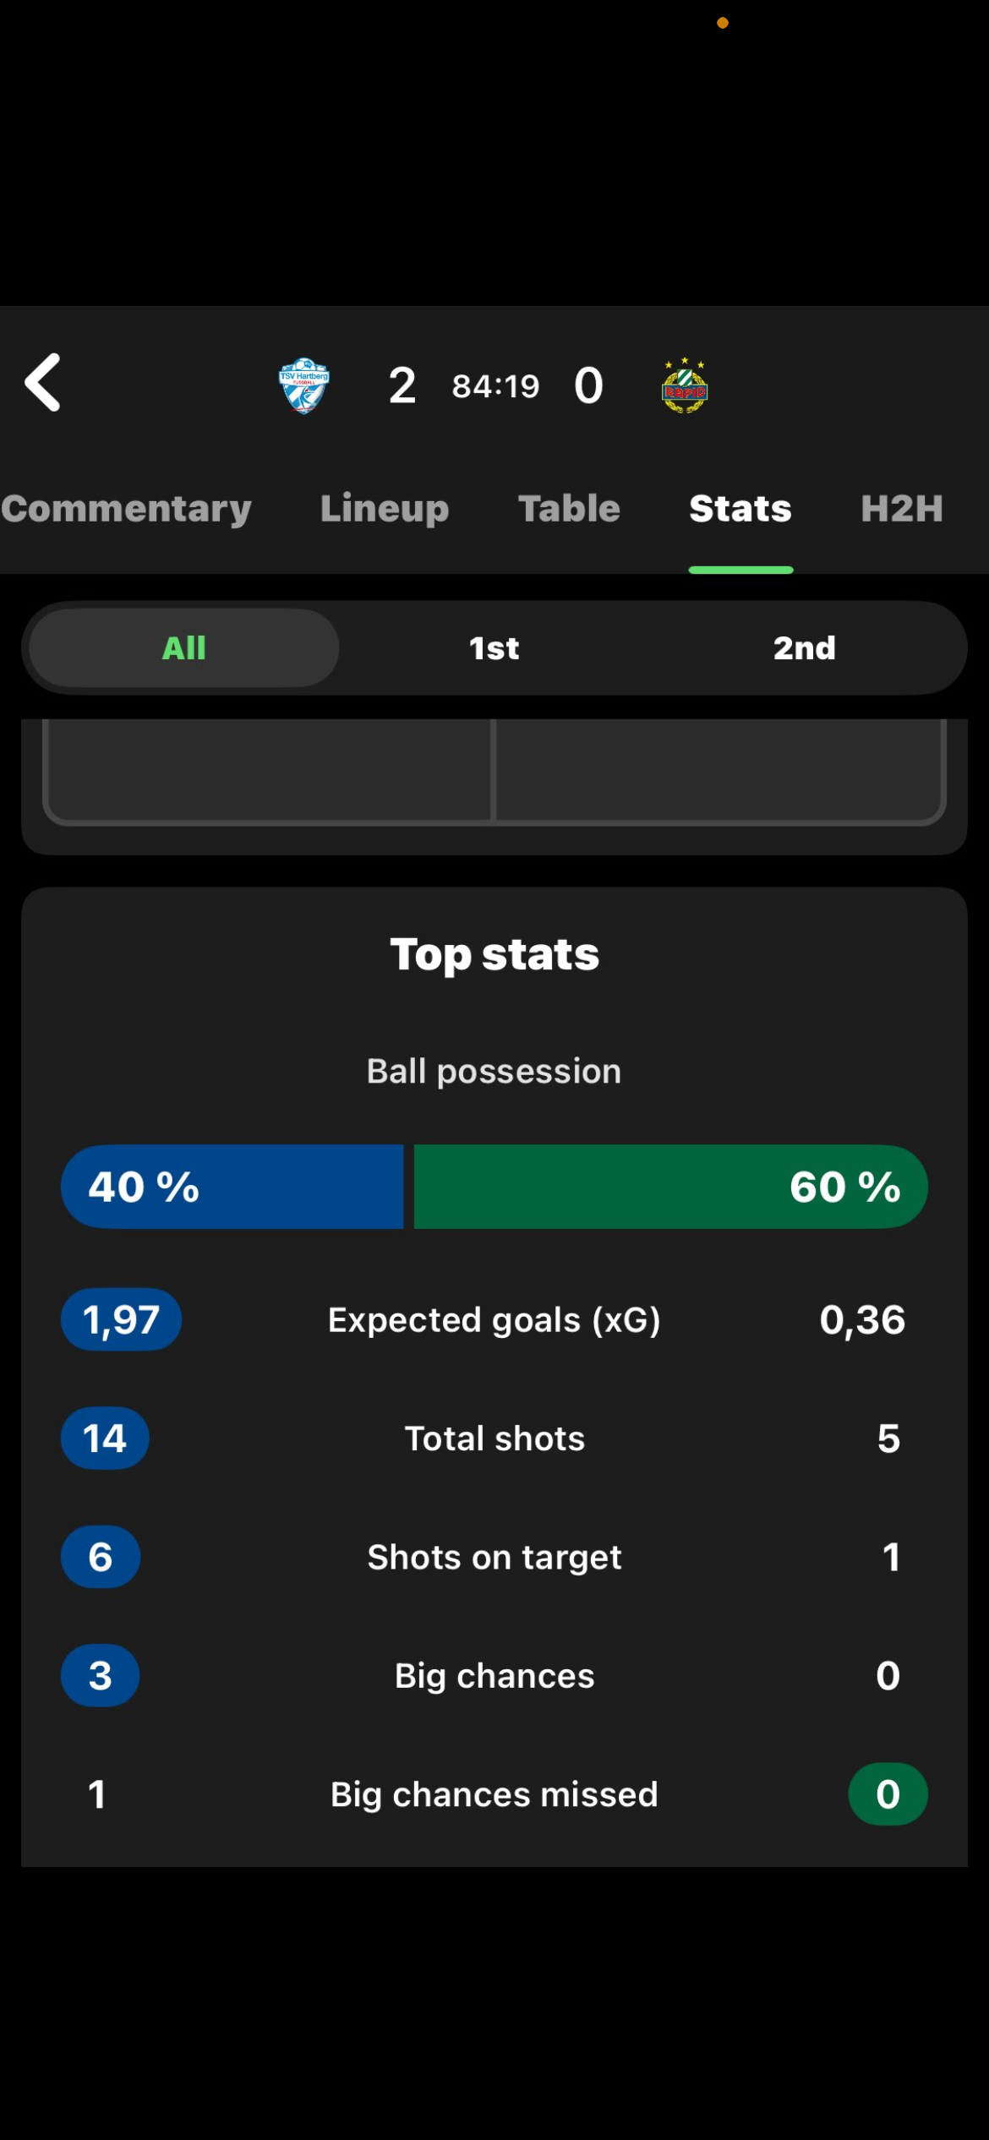Screen dimensions: 989x2140
Task: Select the All period filter
Action: coord(184,648)
